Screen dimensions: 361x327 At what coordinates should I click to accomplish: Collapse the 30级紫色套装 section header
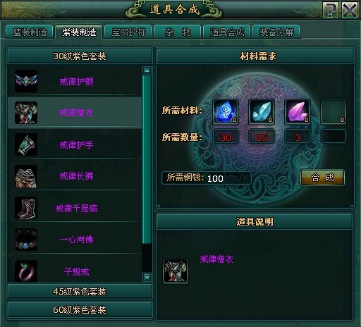[x=80, y=56]
